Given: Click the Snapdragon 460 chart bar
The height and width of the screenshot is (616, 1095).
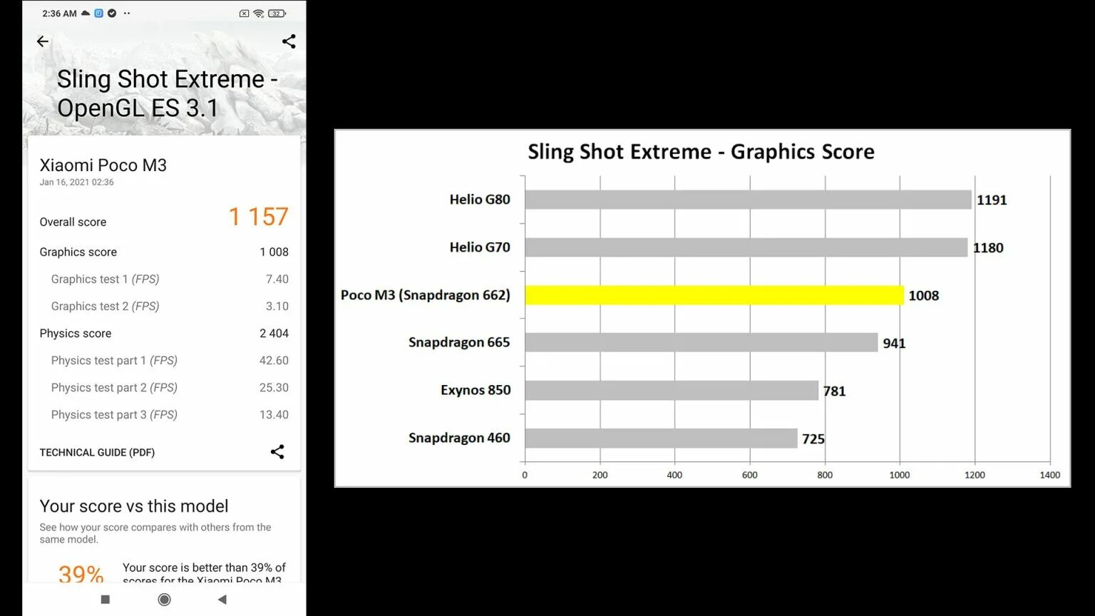Looking at the screenshot, I should click(x=661, y=438).
